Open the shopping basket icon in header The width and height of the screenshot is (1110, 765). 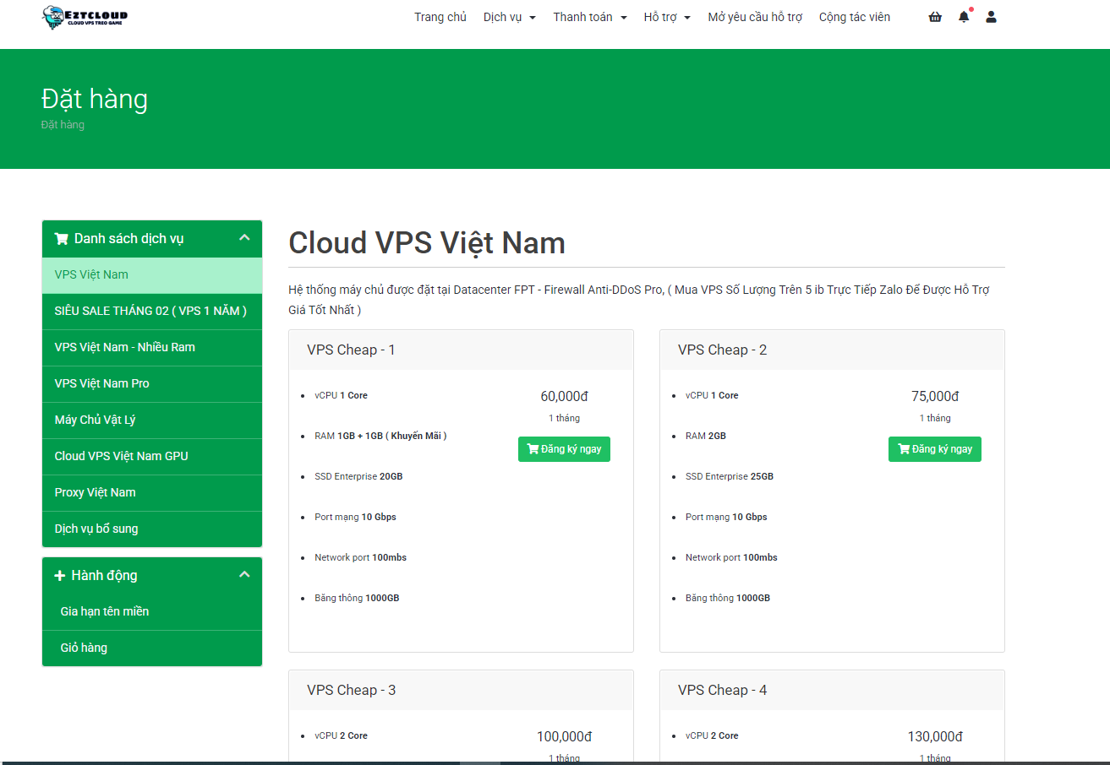point(935,17)
